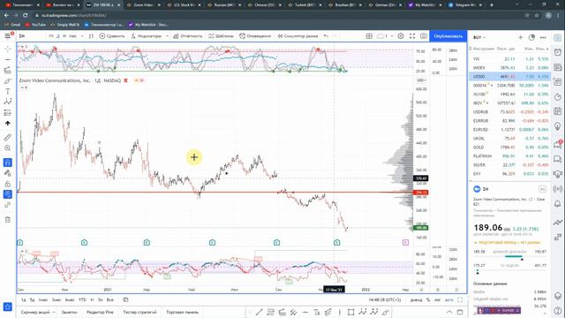Undo the last chart action

coord(326,36)
